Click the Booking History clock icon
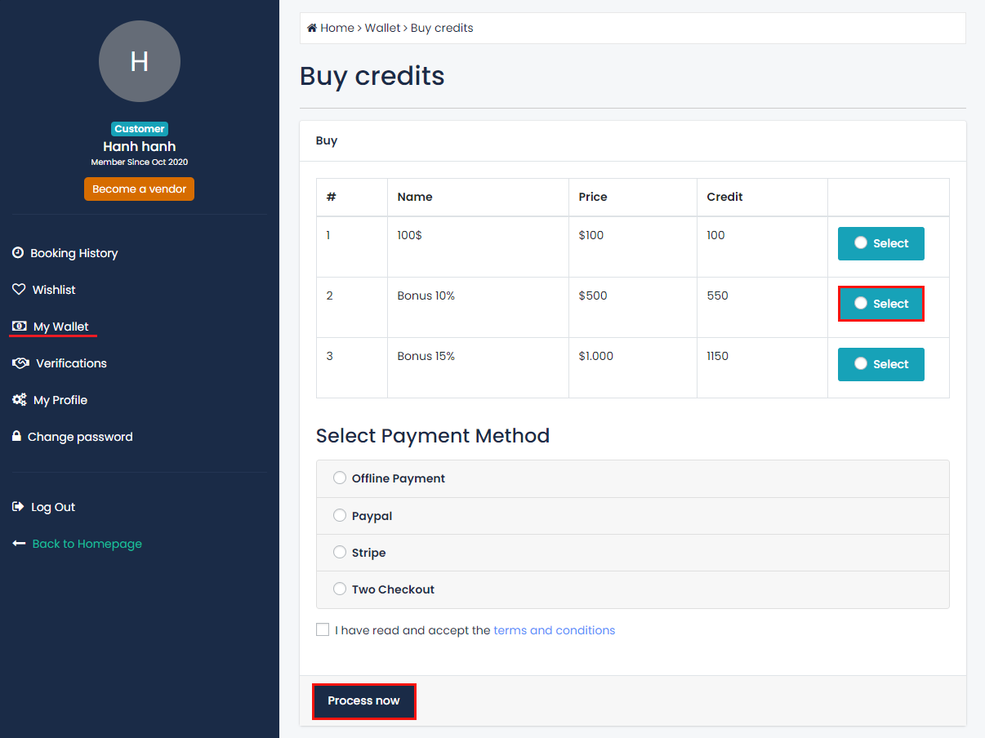Viewport: 985px width, 738px height. 18,253
